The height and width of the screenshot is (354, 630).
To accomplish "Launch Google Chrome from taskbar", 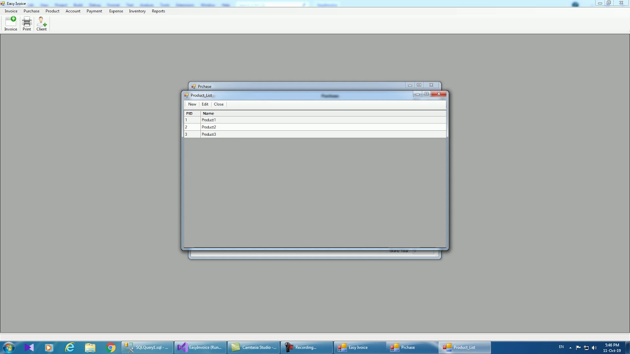I will [111, 348].
